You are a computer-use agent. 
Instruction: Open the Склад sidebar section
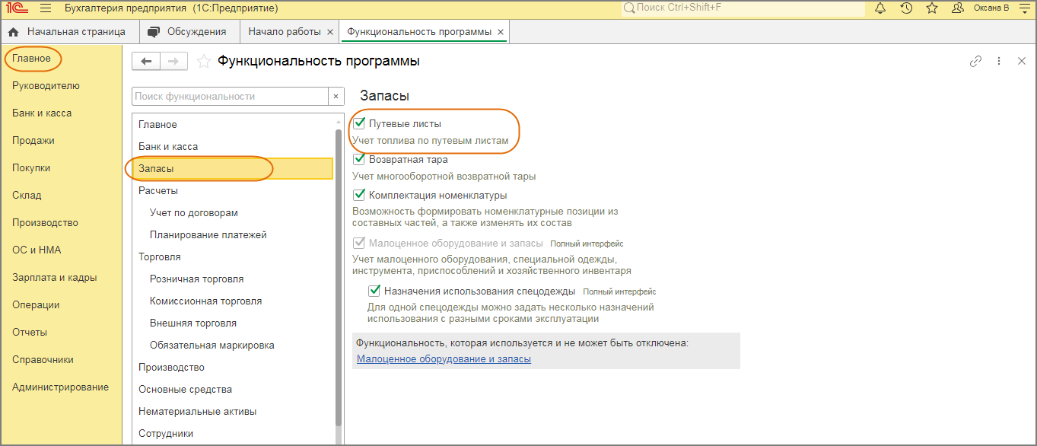[27, 196]
